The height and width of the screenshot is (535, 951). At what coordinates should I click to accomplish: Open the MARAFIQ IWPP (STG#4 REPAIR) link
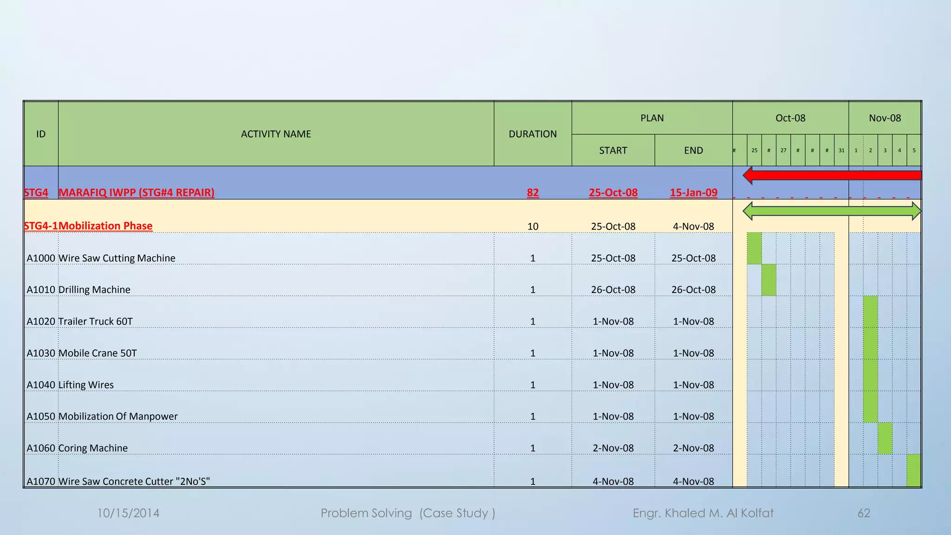point(137,192)
